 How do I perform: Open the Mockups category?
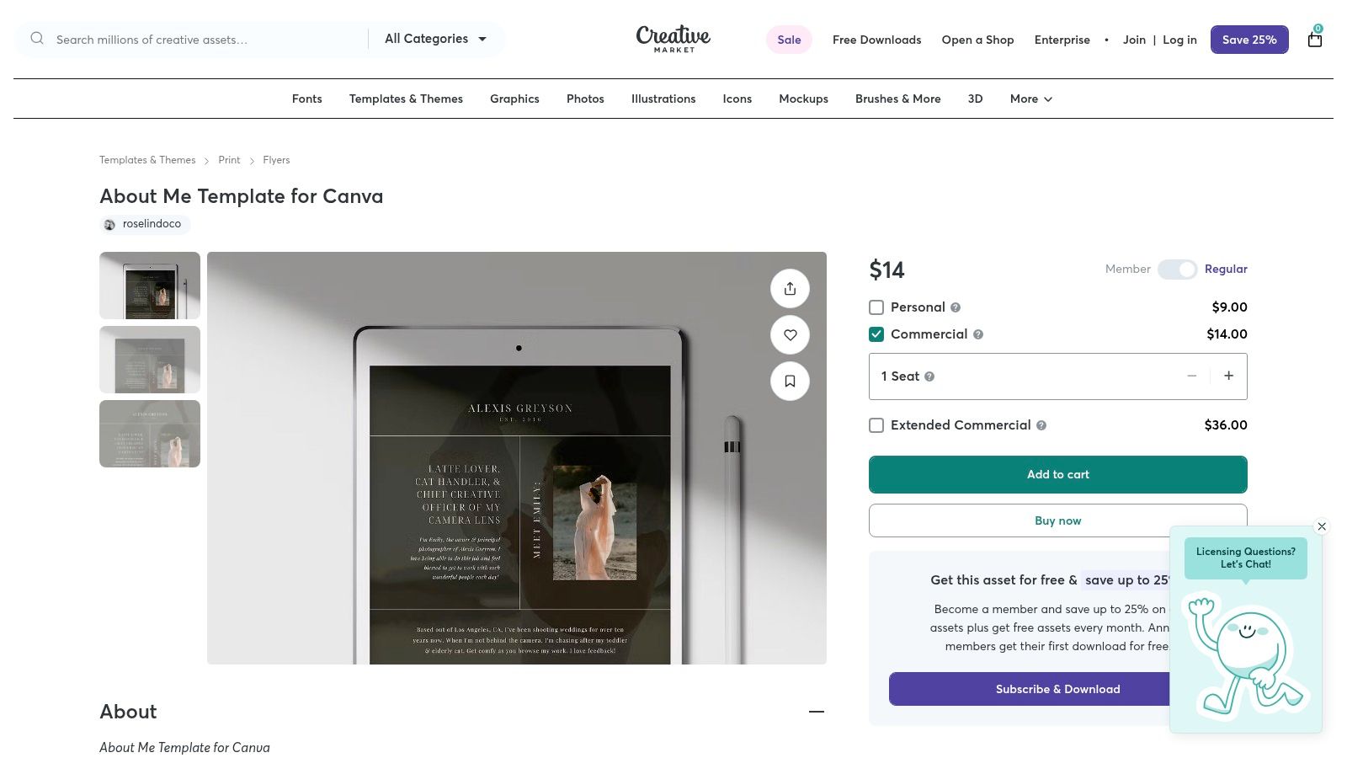(x=803, y=99)
